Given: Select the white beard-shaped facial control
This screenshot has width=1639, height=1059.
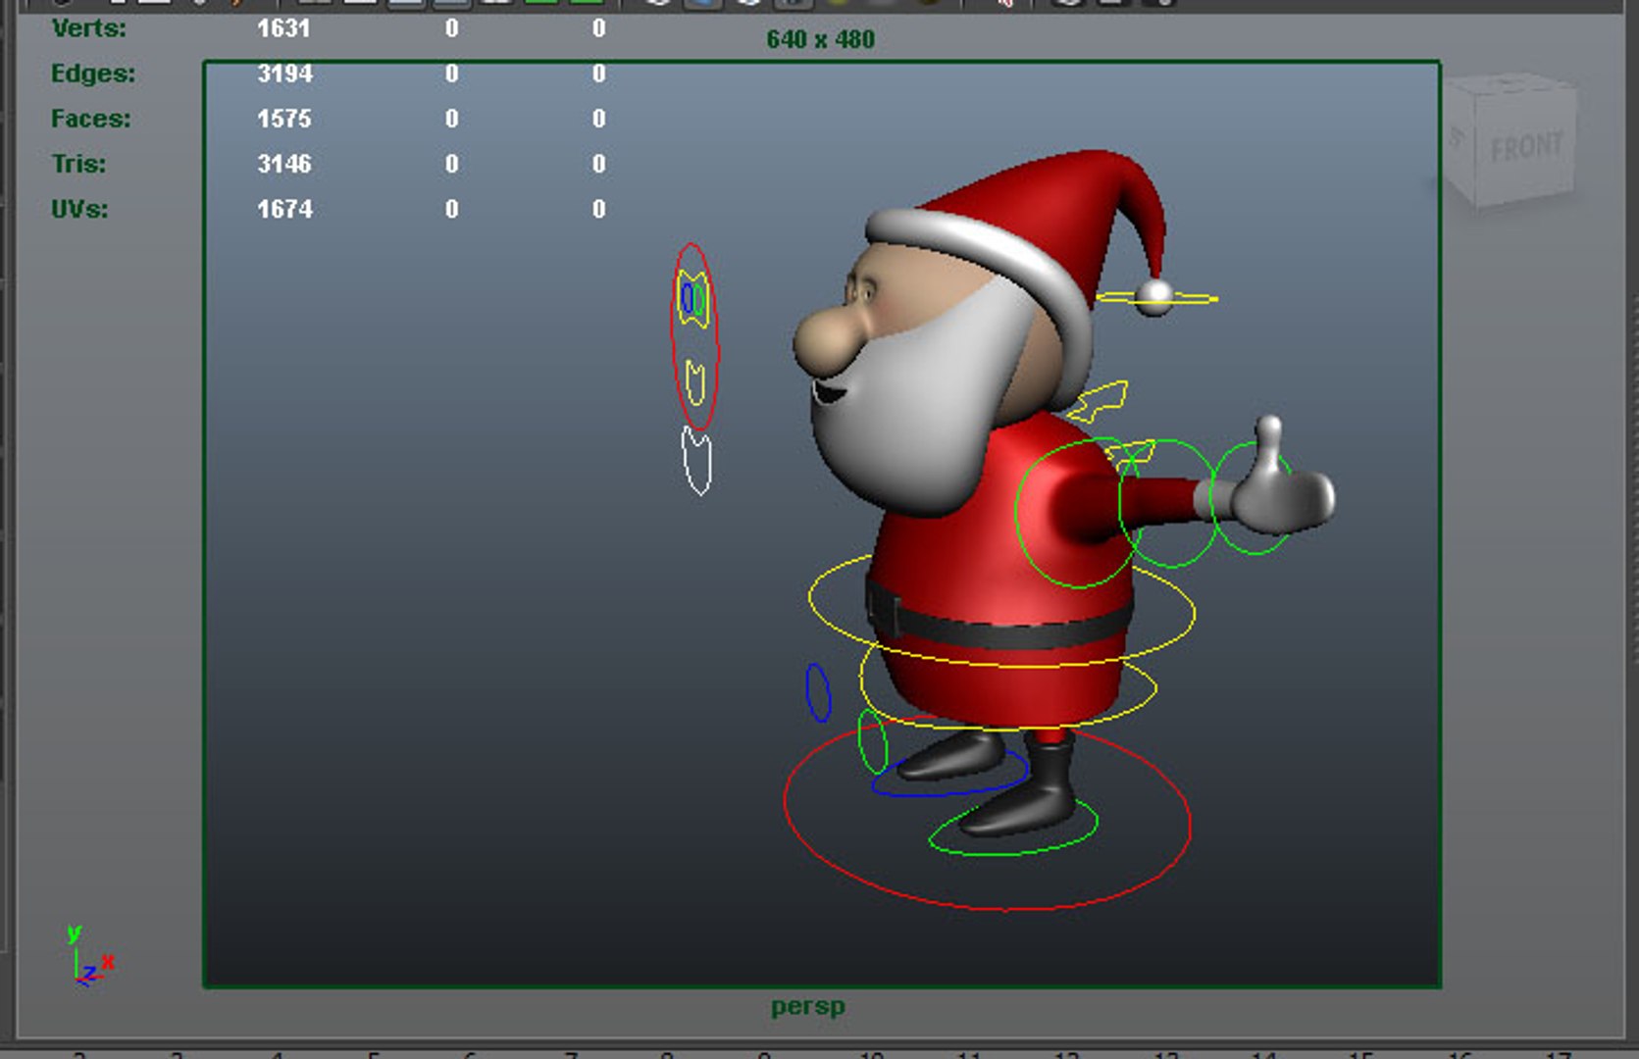Looking at the screenshot, I should pos(696,460).
